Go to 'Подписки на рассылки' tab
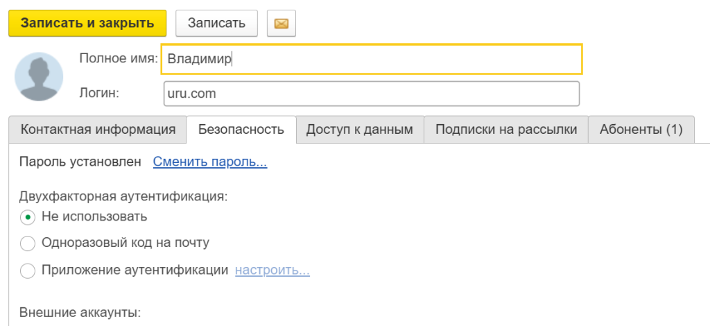Screen dimensions: 710x326 505,130
